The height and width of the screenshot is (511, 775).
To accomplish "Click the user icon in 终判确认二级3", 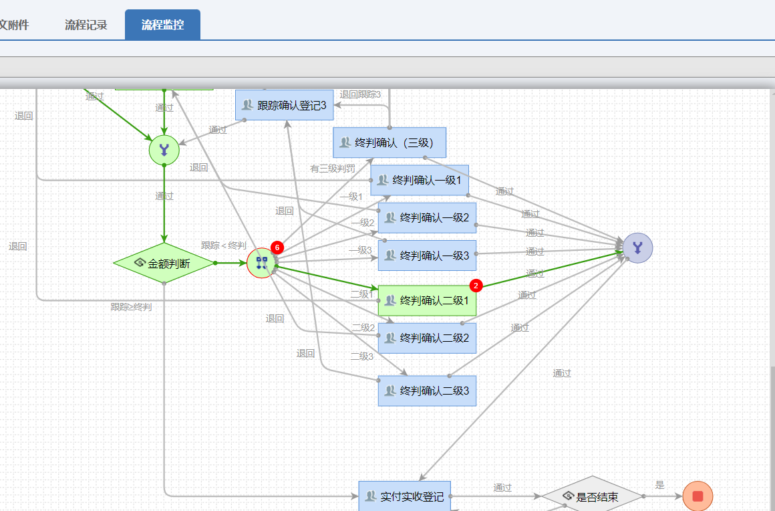I will [x=390, y=391].
